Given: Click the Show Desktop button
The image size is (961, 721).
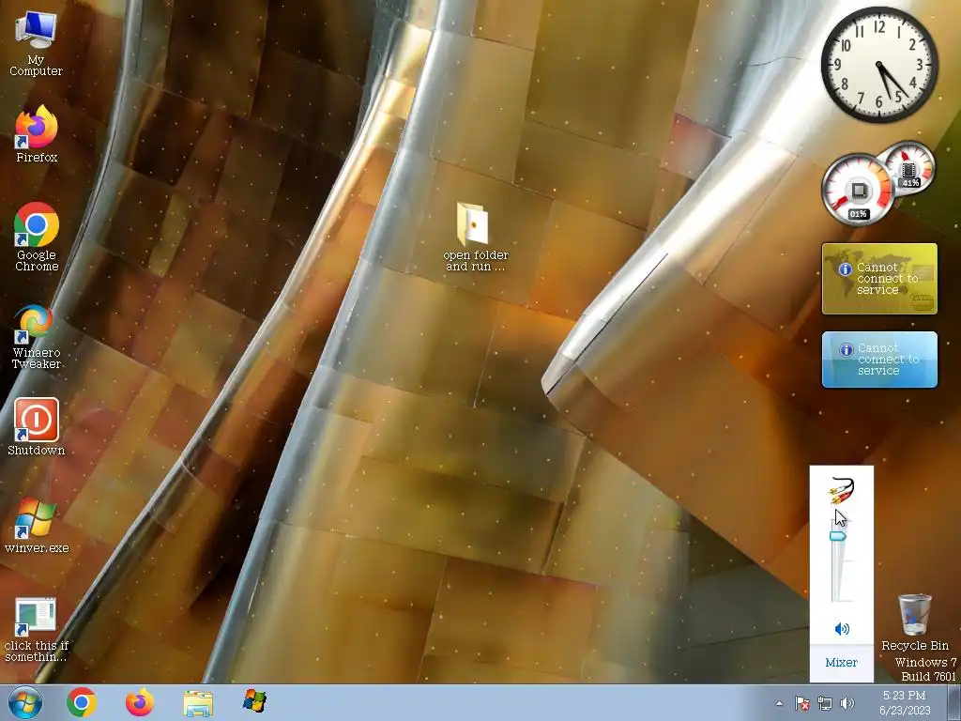Looking at the screenshot, I should tap(954, 702).
